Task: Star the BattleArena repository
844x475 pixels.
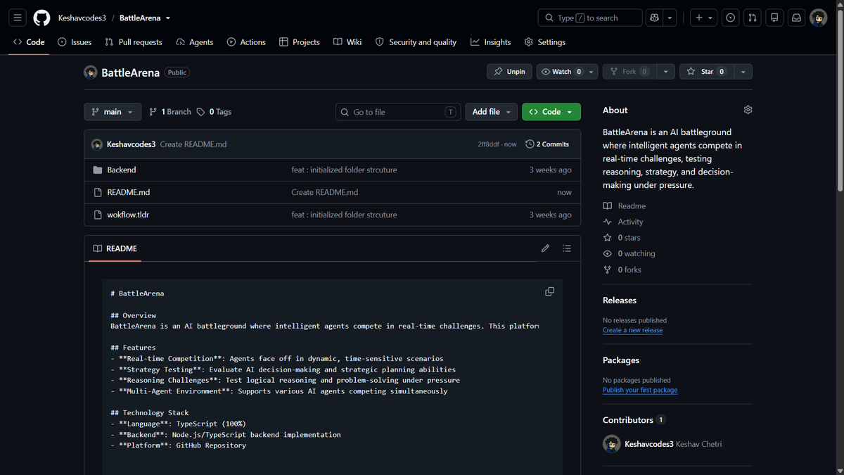Action: tap(706, 72)
